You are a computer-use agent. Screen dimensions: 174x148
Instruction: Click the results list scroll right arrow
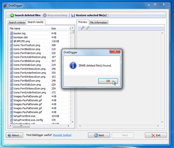[x=68, y=126]
